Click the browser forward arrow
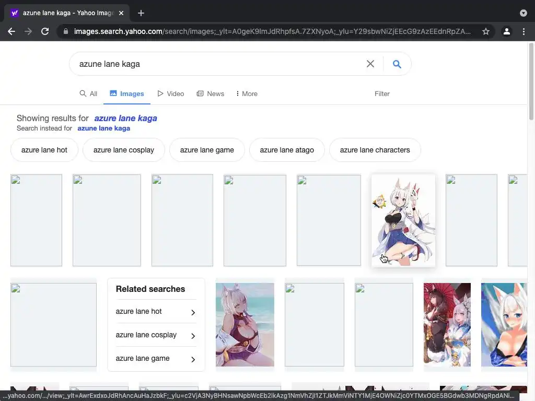Viewport: 535px width, 401px height. [x=28, y=31]
